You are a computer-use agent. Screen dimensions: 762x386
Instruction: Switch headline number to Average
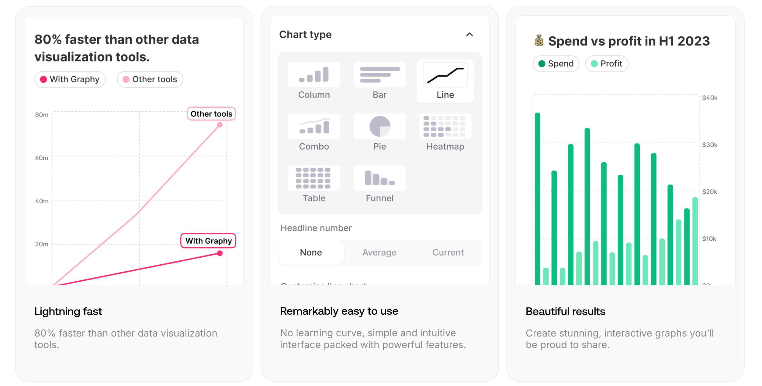tap(379, 252)
